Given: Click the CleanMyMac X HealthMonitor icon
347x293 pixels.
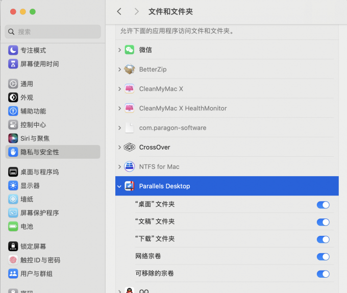Looking at the screenshot, I should (x=130, y=108).
